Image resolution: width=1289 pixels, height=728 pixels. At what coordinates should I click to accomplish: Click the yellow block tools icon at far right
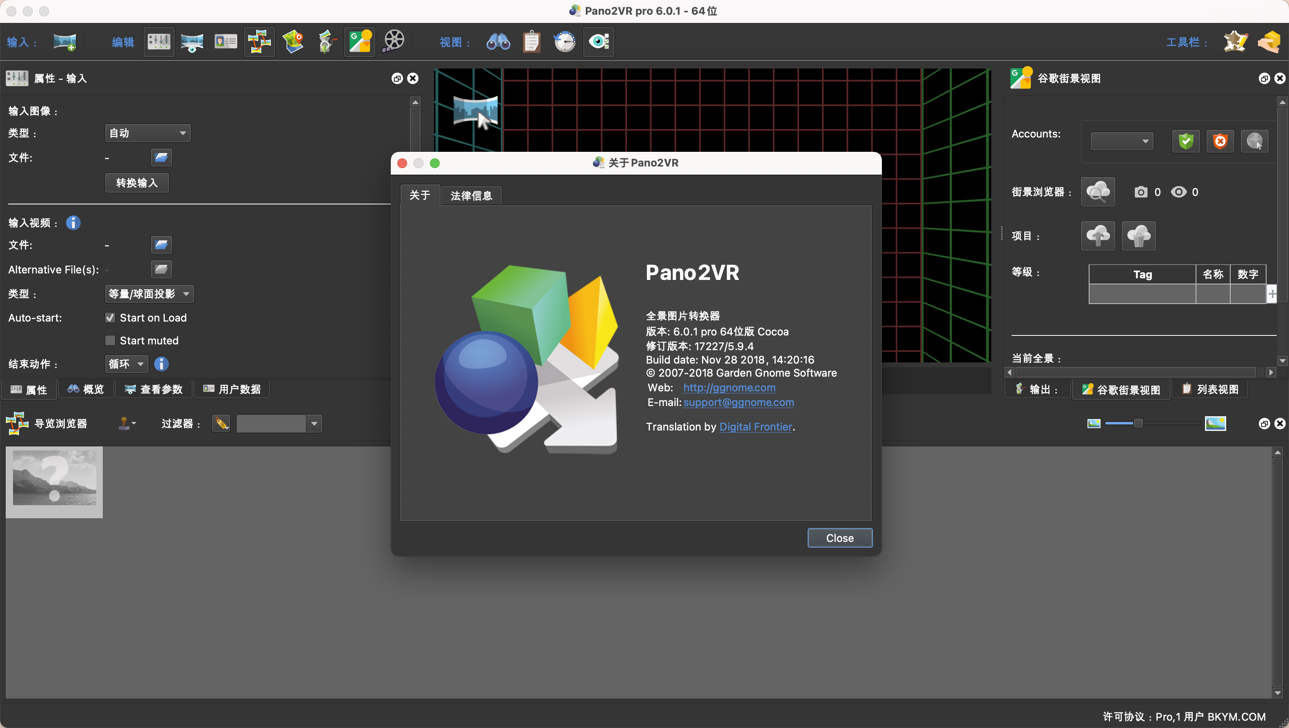(1269, 42)
